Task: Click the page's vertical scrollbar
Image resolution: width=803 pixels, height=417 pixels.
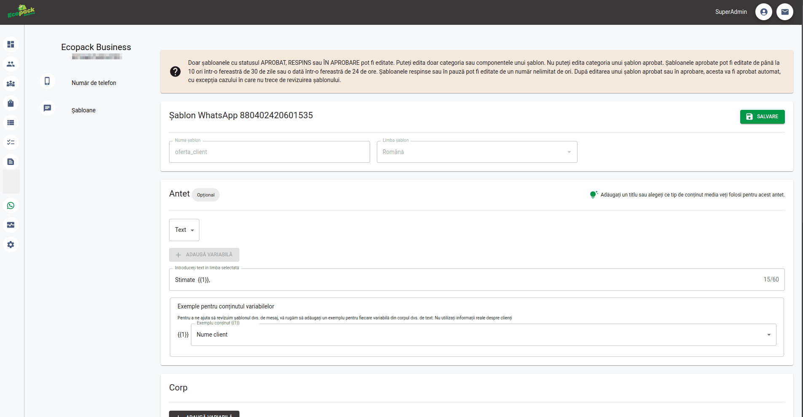Action: 802,221
